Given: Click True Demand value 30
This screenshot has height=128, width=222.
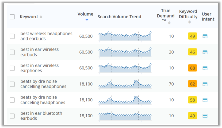Looking at the screenshot, I should pos(171,52).
